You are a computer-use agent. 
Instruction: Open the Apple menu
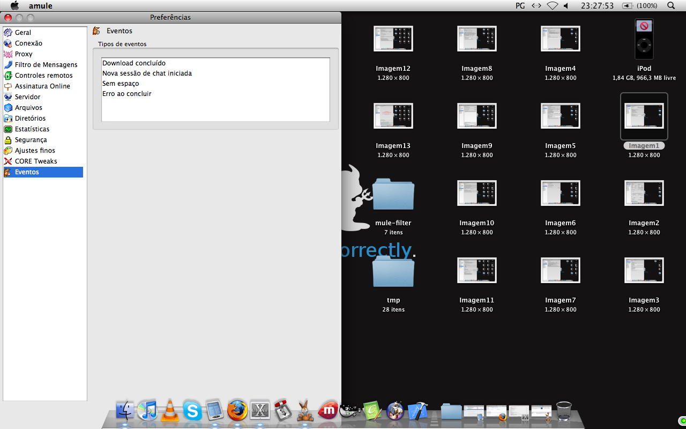coord(15,6)
